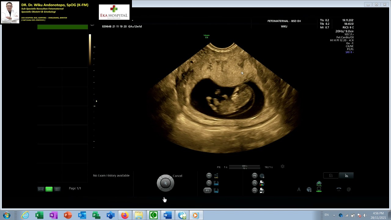Image resolution: width=391 pixels, height=220 pixels.
Task: Click the cine loop progress bar
Action: tap(245, 167)
